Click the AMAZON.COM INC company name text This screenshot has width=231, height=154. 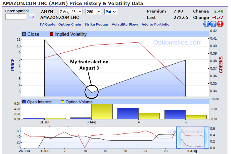(60, 18)
